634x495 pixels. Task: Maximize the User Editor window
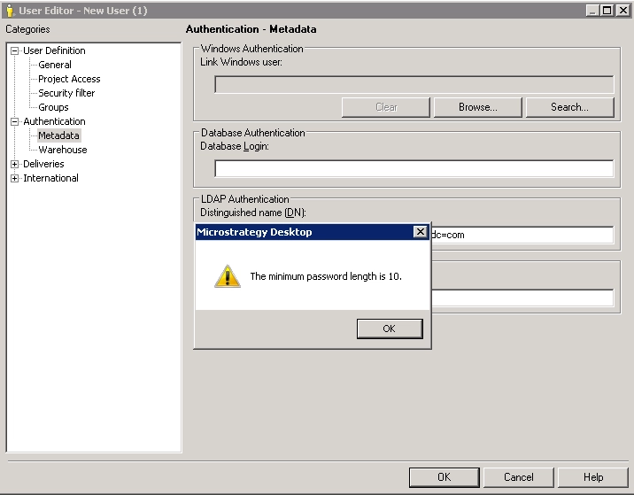point(607,10)
